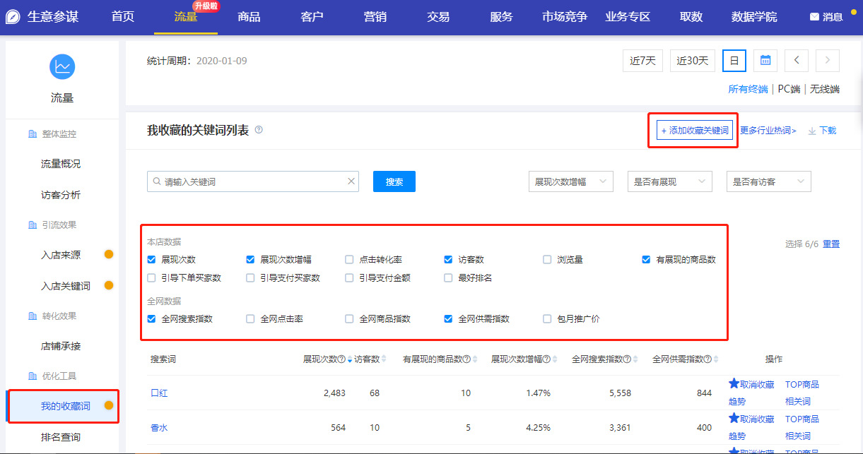Uncheck the 访客数 checkbox
Screen dimensions: 863x454
(448, 260)
